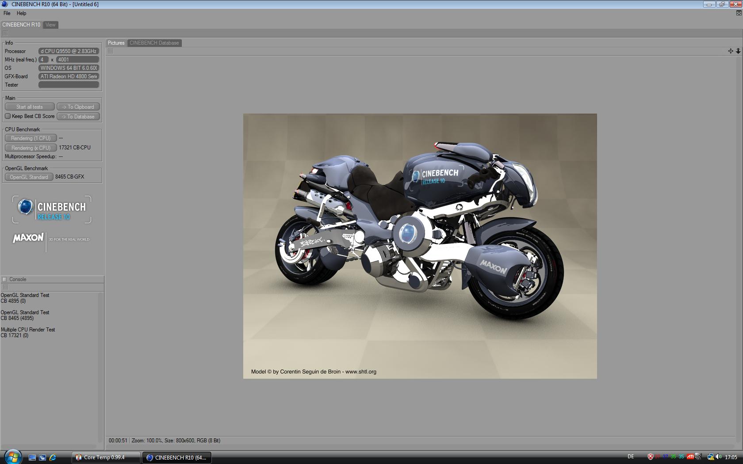Click the To Database button
The image size is (743, 464).
78,117
